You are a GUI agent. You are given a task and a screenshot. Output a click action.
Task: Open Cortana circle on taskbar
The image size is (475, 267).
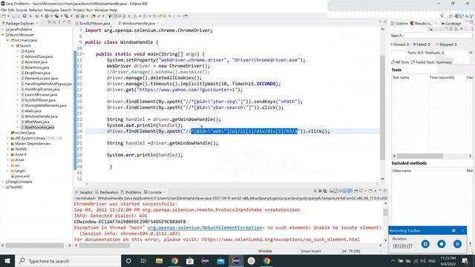[128, 261]
